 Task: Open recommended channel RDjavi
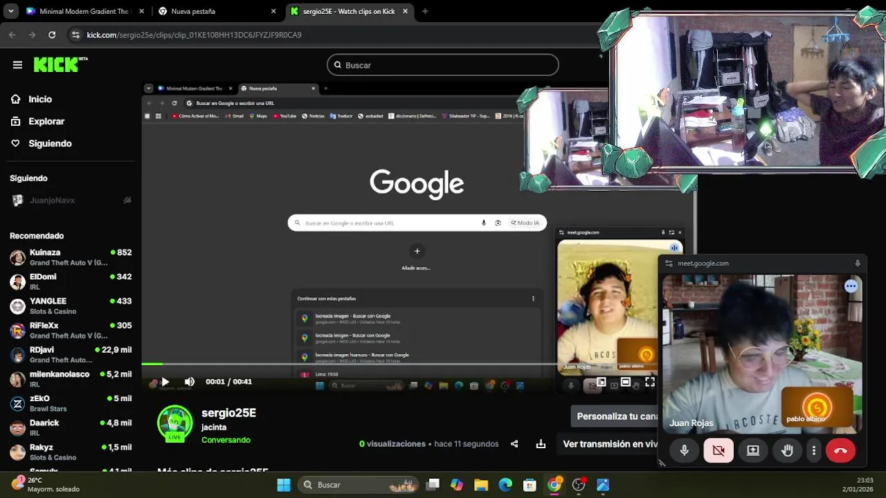71,355
